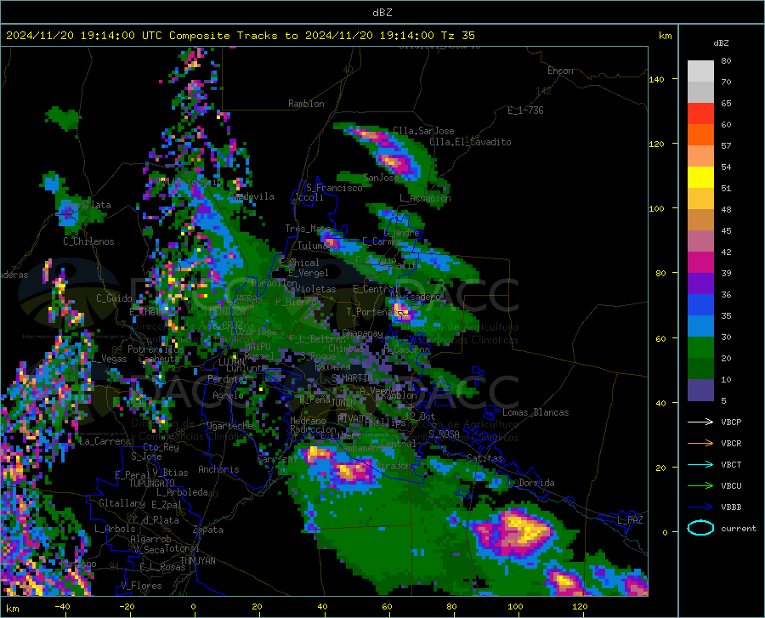The image size is (765, 618).
Task: Click the Encon label at upper right
Action: 560,71
